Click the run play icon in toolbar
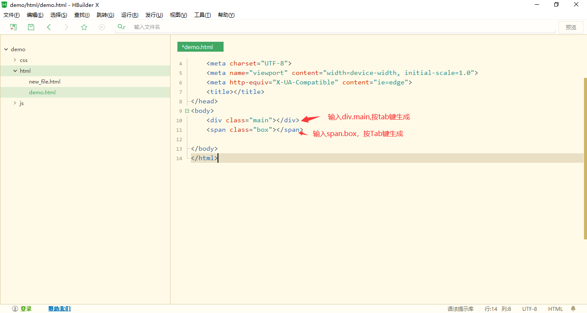Image resolution: width=587 pixels, height=313 pixels. point(102,27)
